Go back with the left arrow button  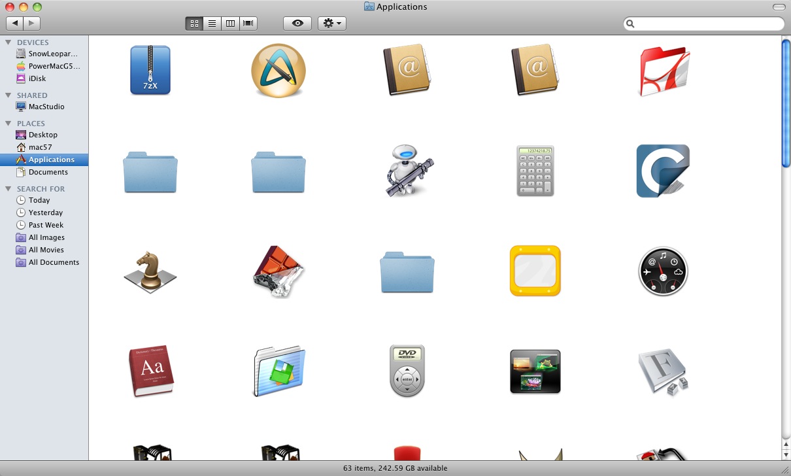click(x=15, y=24)
